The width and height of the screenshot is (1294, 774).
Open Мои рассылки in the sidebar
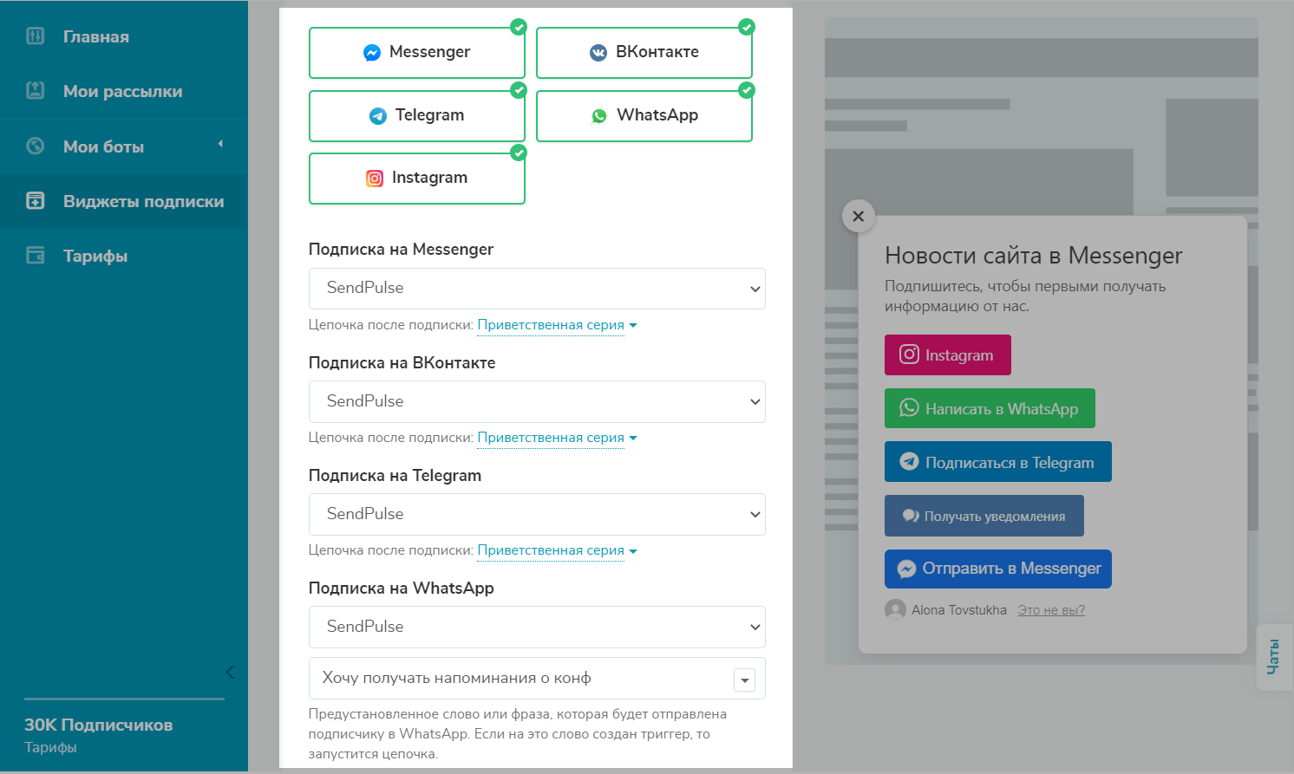pos(124,91)
